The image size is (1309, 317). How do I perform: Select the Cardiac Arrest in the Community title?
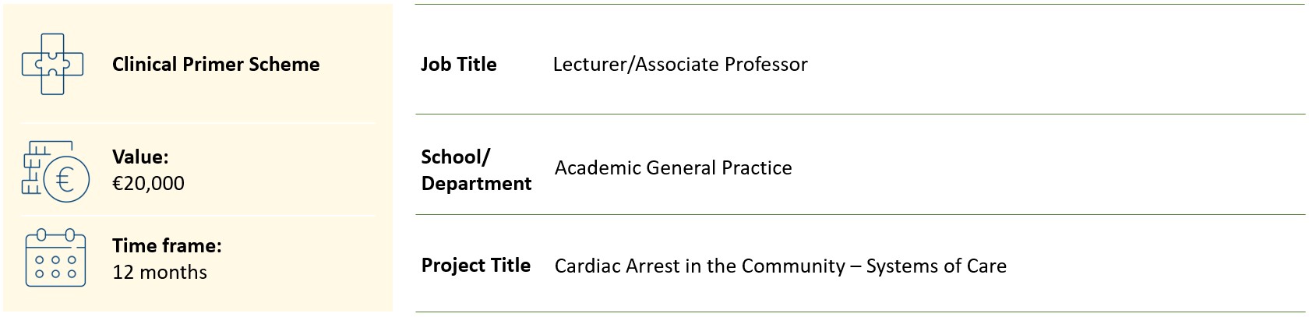pyautogui.click(x=780, y=266)
